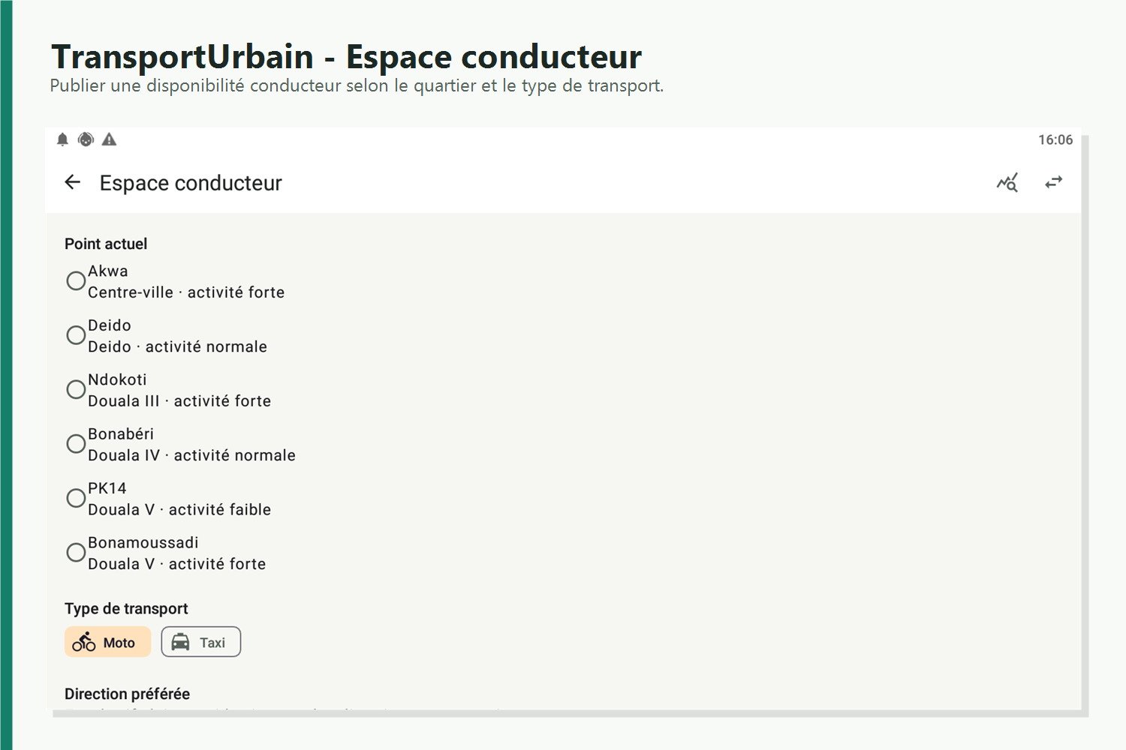Select Bonamoussadi radio button

click(76, 553)
